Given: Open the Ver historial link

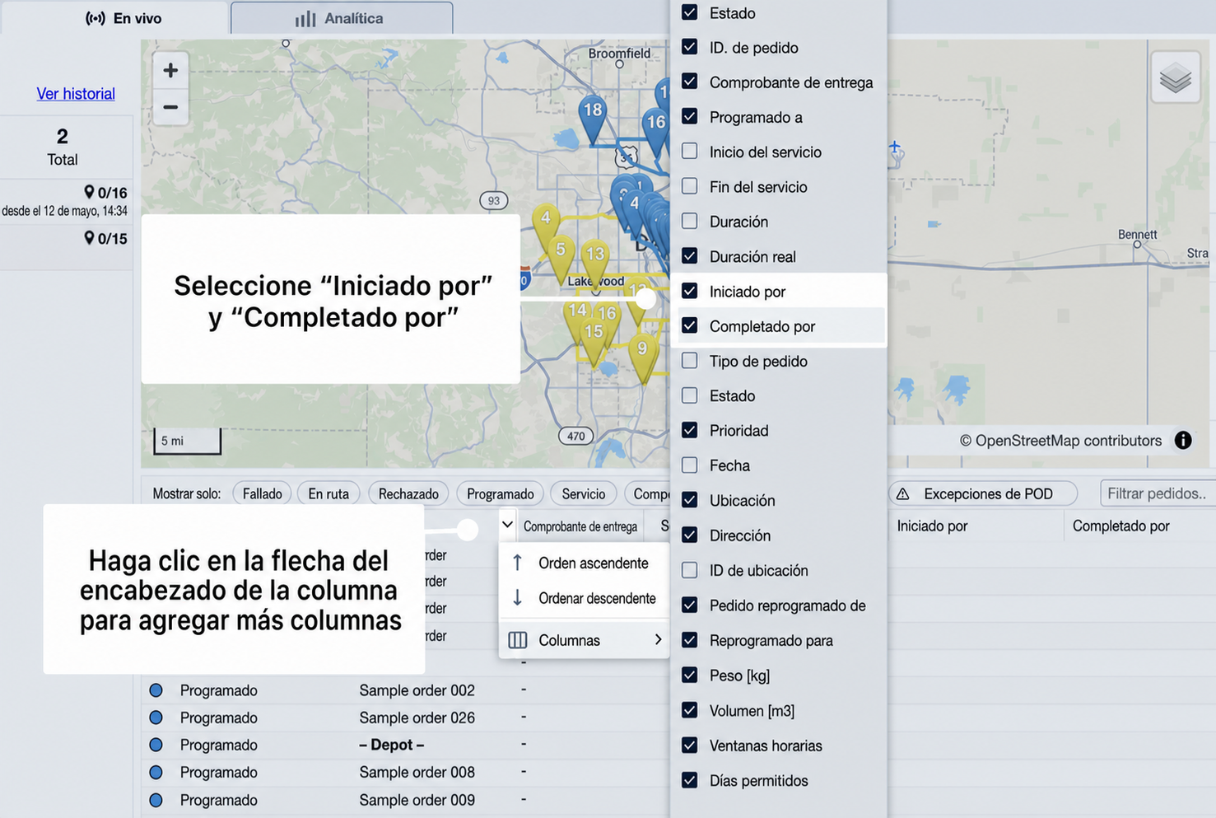Looking at the screenshot, I should point(76,94).
